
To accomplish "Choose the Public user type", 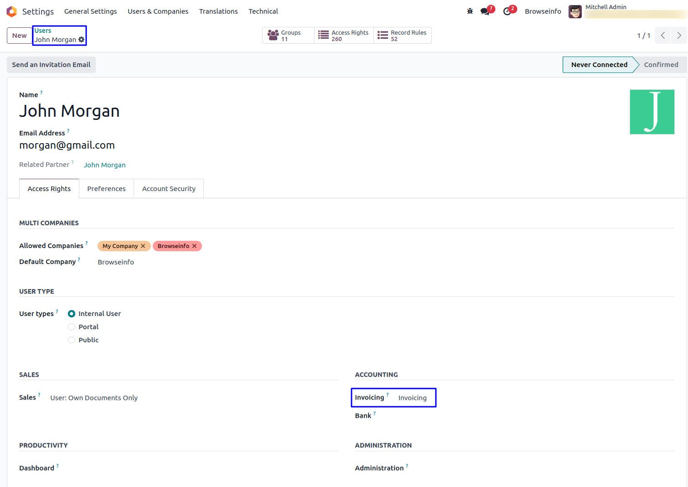I will (72, 340).
